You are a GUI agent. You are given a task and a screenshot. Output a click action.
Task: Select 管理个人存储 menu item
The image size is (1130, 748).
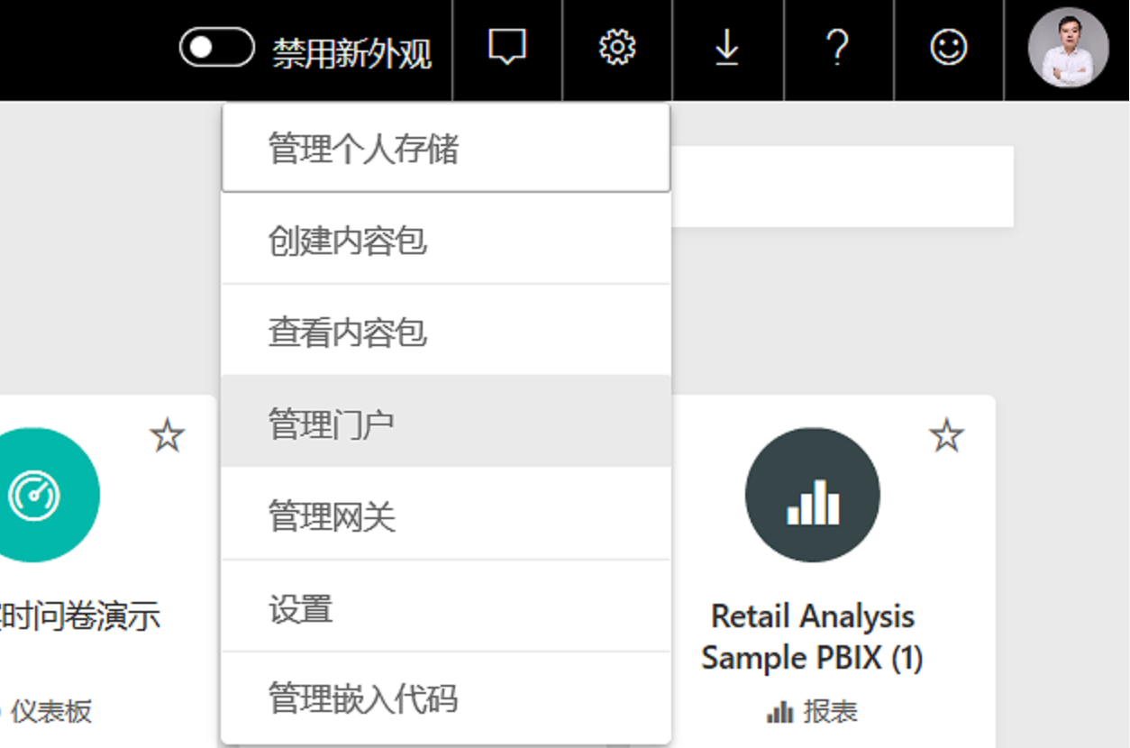click(446, 148)
